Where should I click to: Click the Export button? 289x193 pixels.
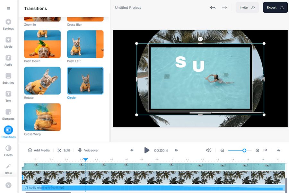point(275,7)
